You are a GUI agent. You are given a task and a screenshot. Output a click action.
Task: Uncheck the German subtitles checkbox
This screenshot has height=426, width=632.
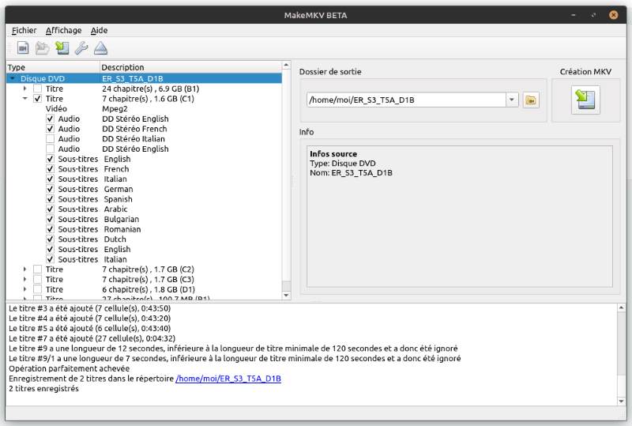(50, 189)
